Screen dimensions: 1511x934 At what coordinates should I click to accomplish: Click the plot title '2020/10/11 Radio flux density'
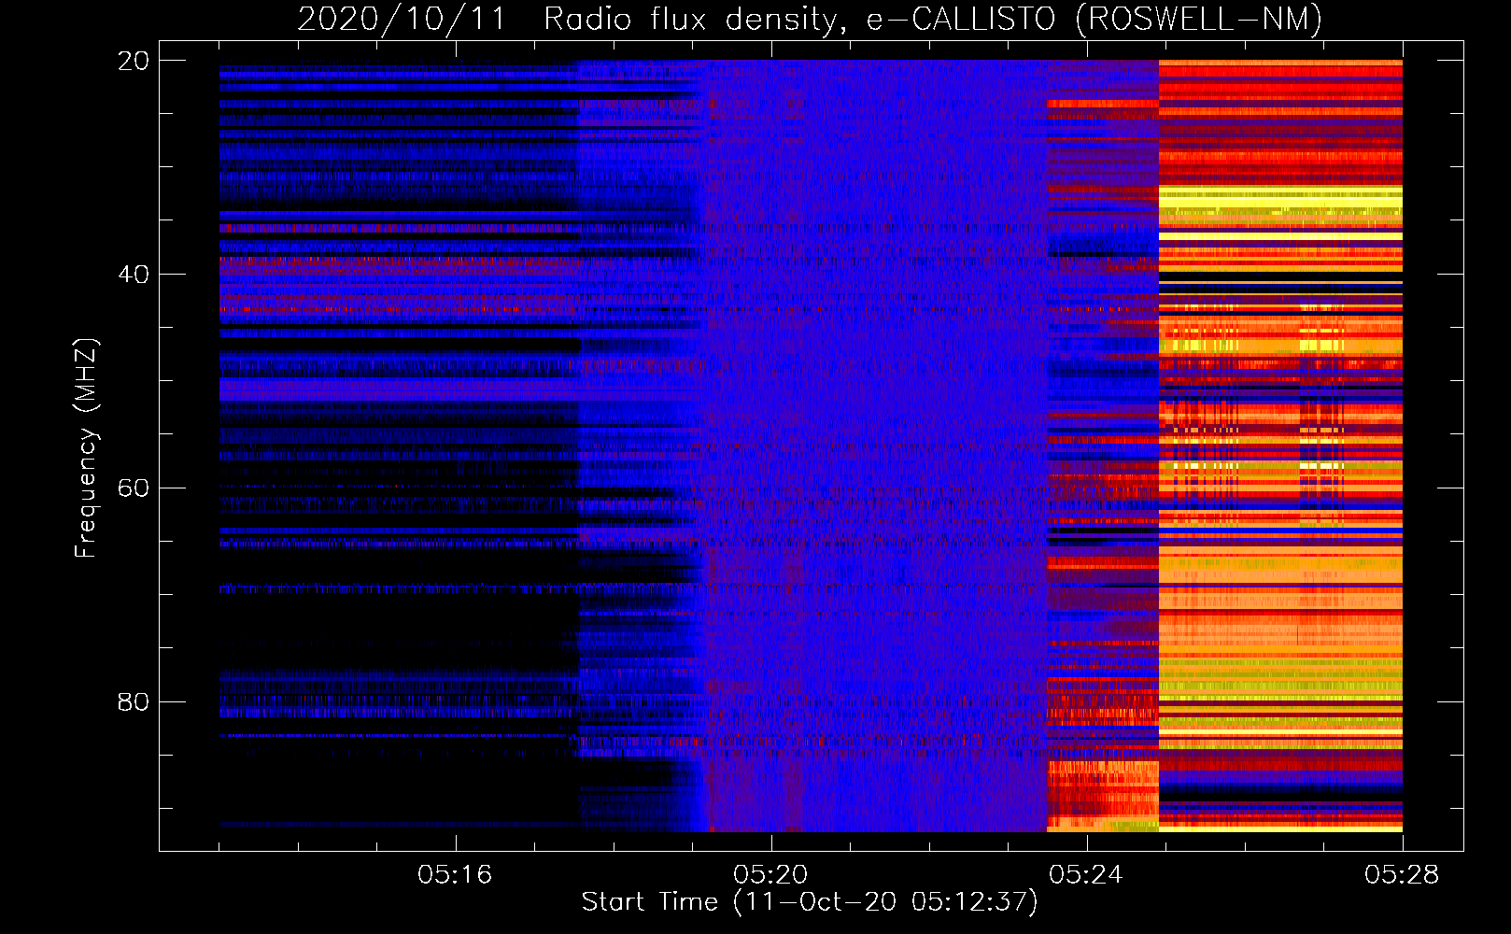pos(810,19)
